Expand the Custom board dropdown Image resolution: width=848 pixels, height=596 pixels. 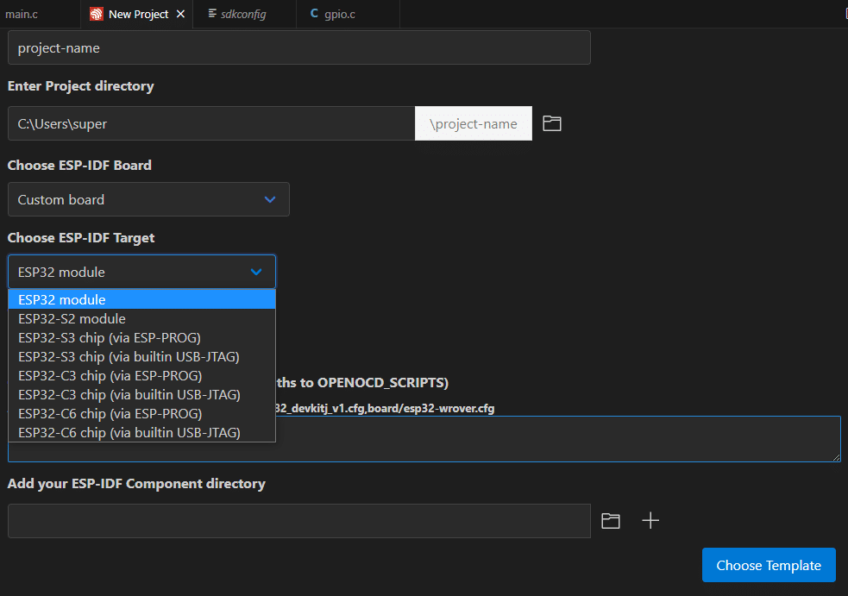(x=148, y=199)
